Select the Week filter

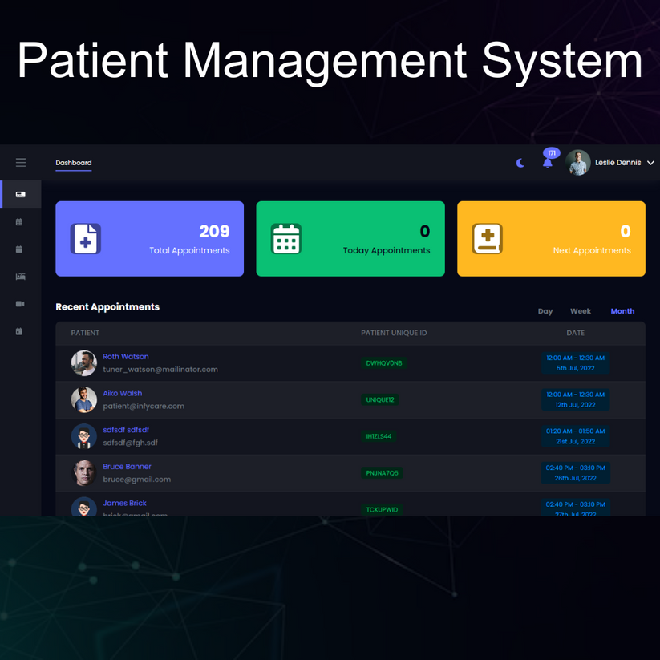(581, 311)
